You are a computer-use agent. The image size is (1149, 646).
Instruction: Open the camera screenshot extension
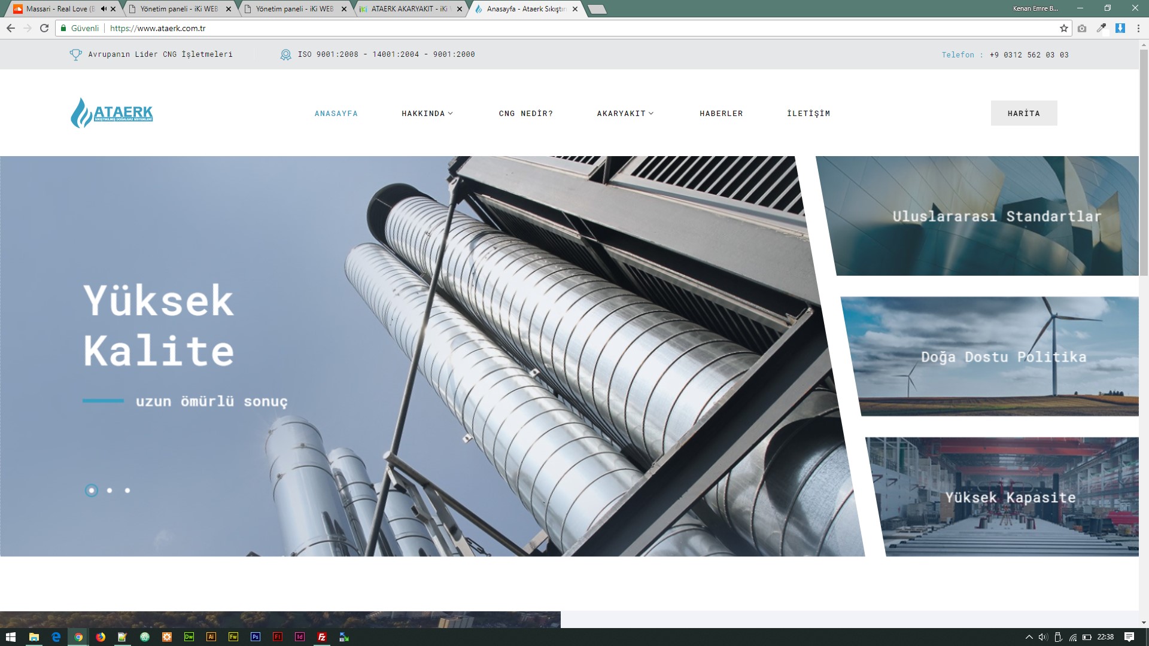(1081, 28)
